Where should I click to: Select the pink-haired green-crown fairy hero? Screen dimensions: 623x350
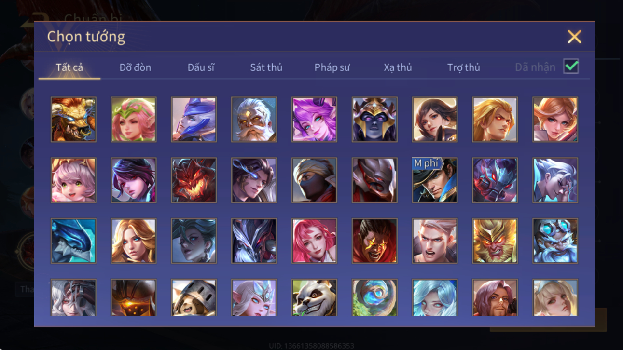click(134, 120)
